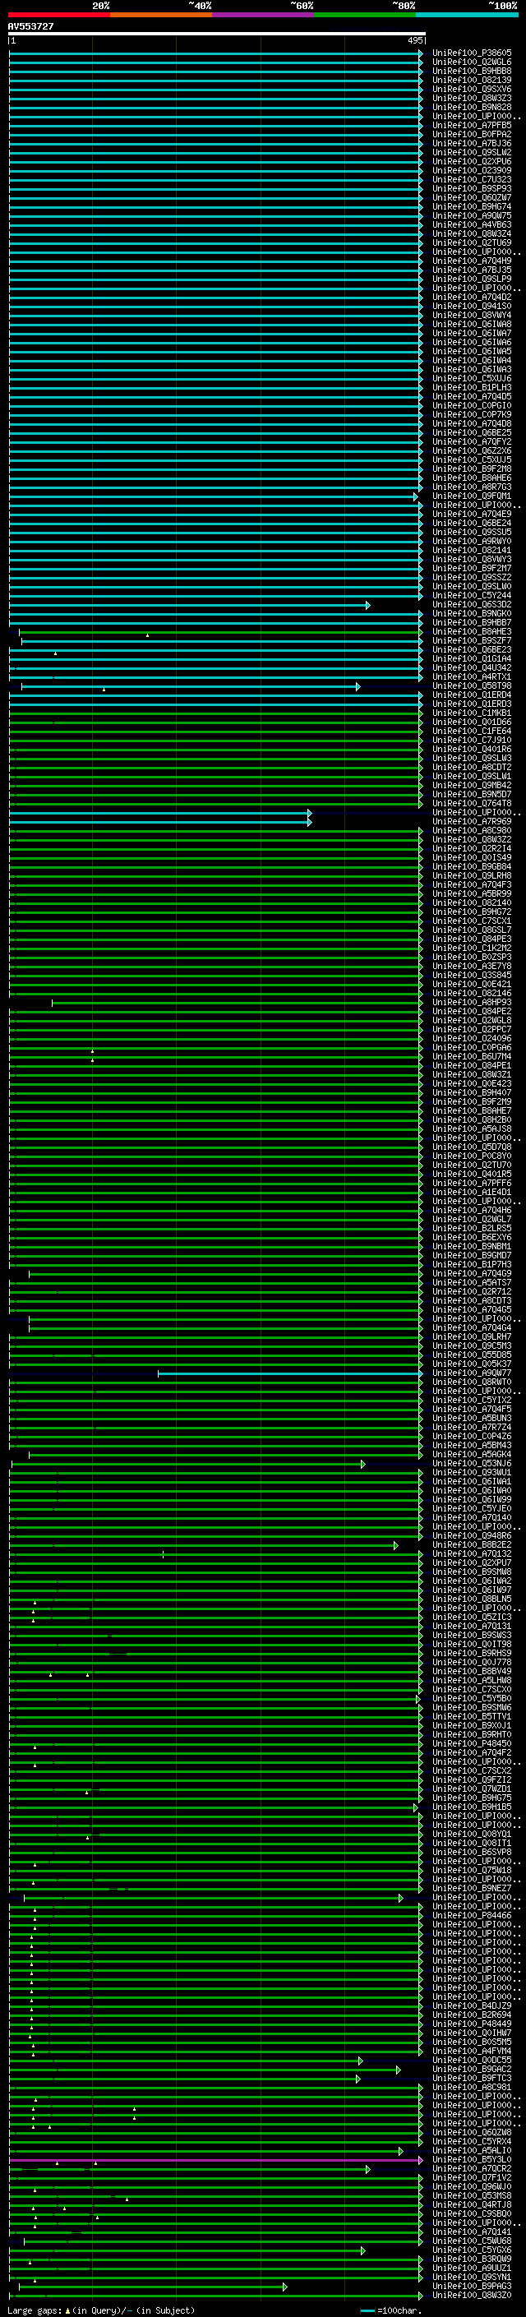Screen dimensions: 526x2317
Task: Select hit UniRef100_Q2R2I4
Action: (x=471, y=849)
